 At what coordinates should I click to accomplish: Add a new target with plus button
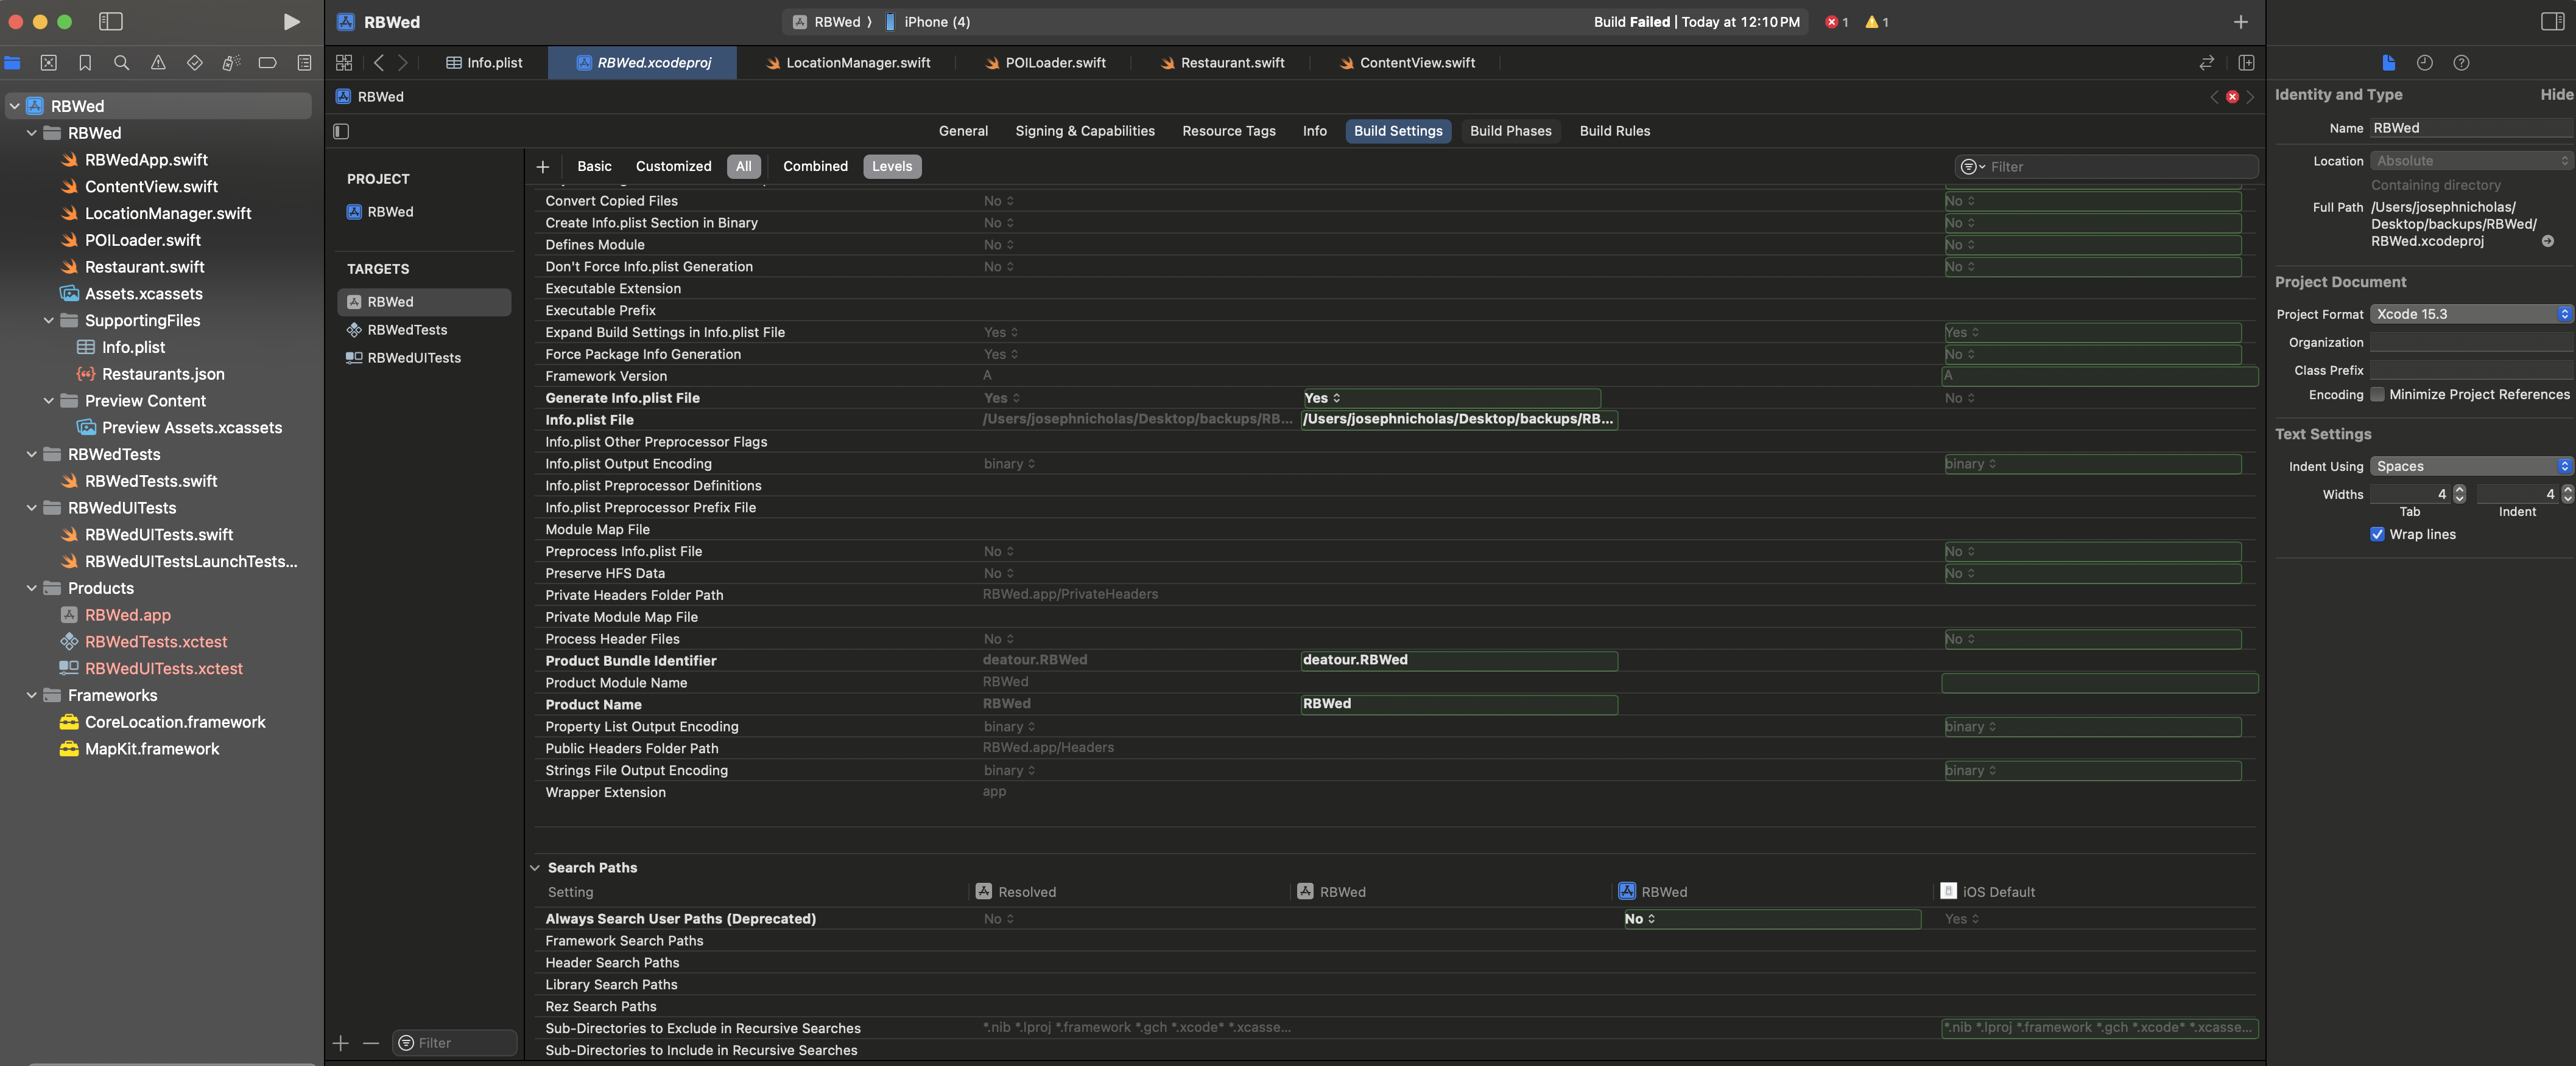coord(341,1043)
